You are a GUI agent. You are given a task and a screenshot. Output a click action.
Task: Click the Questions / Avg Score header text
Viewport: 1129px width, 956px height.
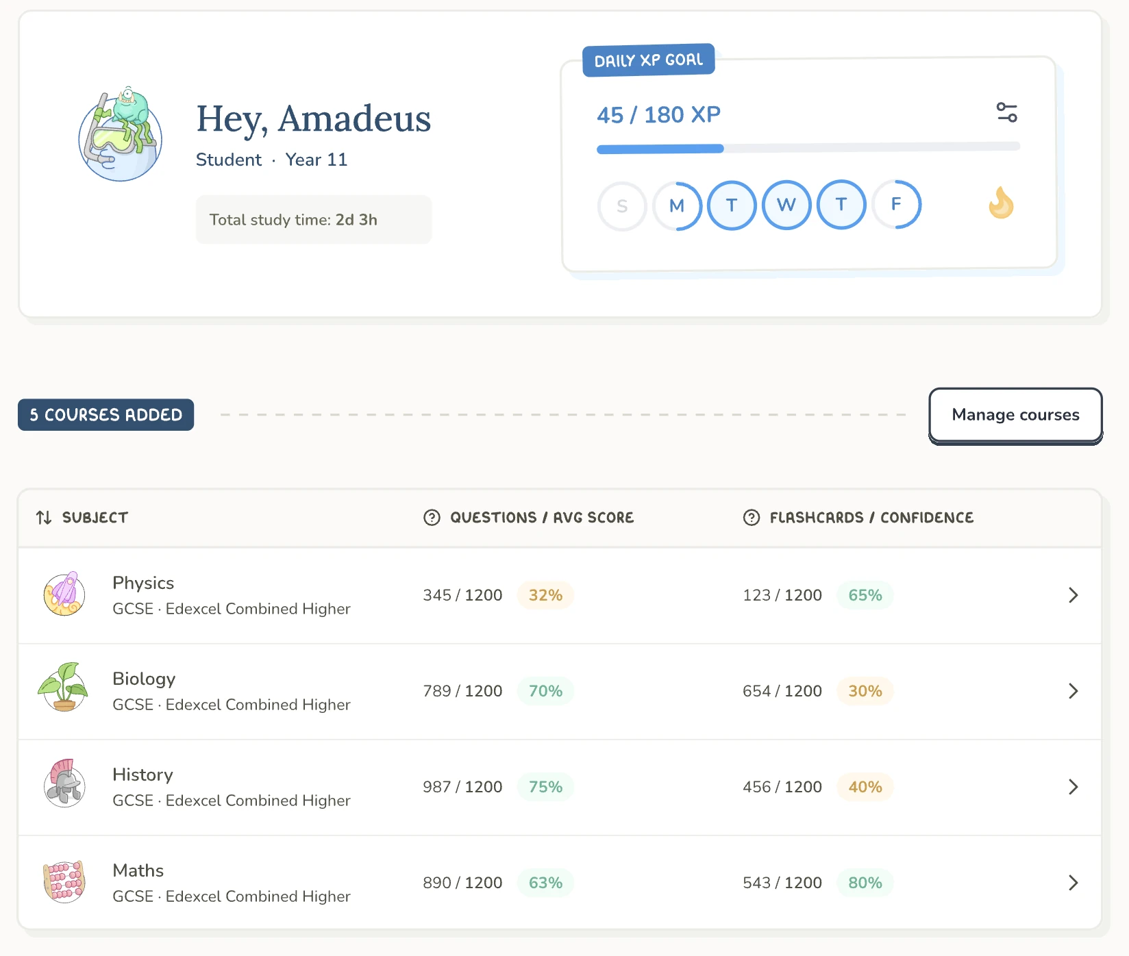[x=542, y=518]
